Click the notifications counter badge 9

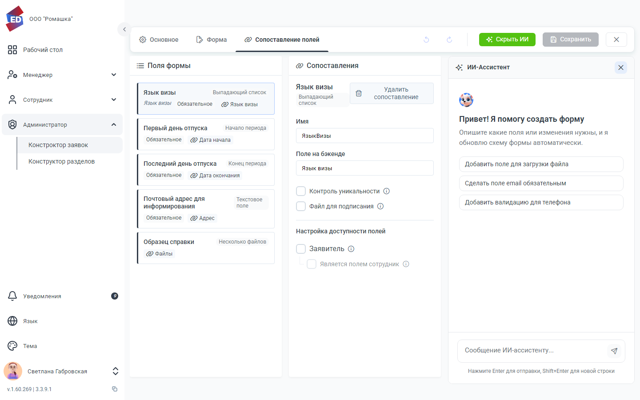pos(115,296)
